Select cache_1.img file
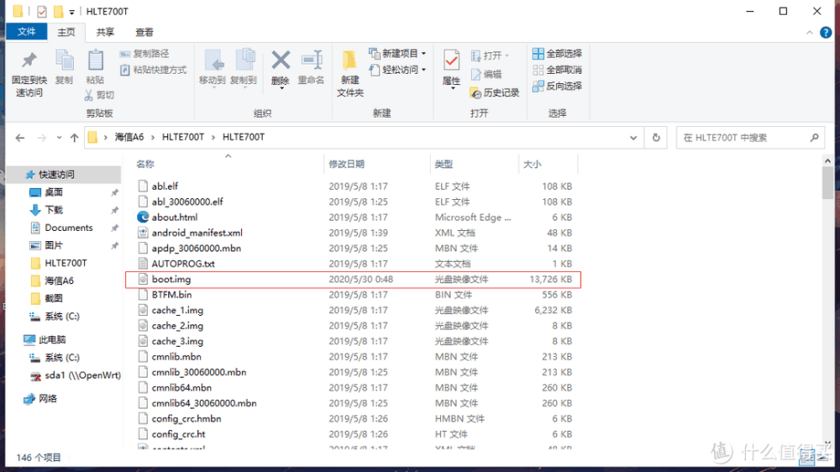840x472 pixels. point(176,310)
